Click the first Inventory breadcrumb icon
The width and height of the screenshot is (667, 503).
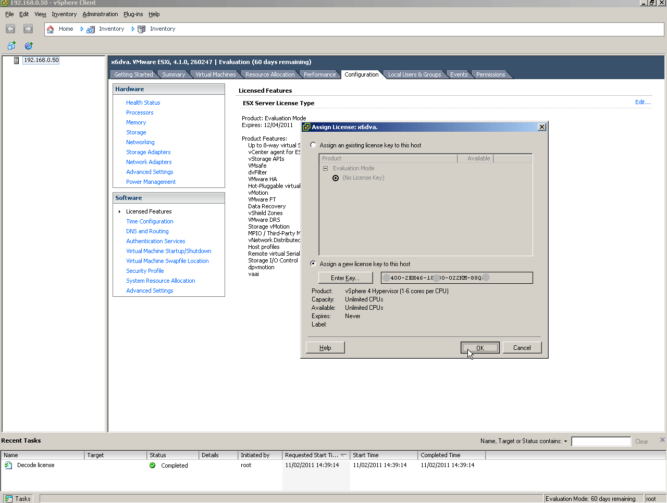tap(91, 29)
